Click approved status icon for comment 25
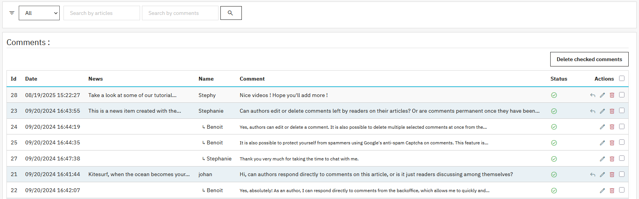Viewport: 639px width, 199px height. 554,143
